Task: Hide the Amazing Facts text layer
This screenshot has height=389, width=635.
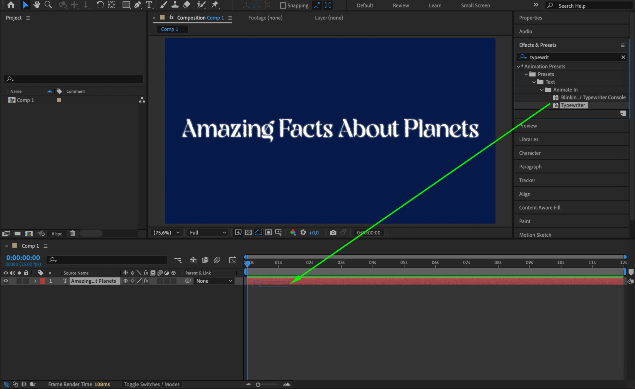Action: coord(6,281)
